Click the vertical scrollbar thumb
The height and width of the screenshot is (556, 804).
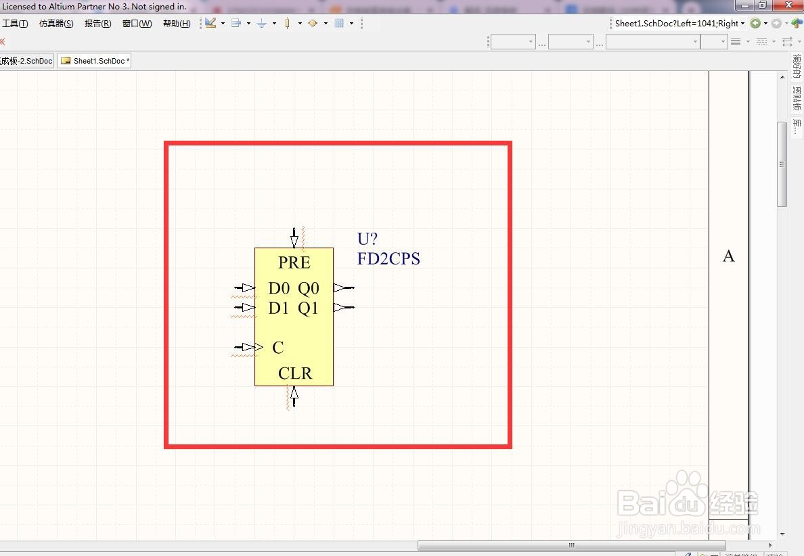tap(782, 164)
